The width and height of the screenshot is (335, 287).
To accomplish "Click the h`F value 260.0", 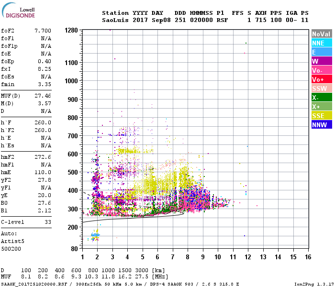I will (43, 122).
